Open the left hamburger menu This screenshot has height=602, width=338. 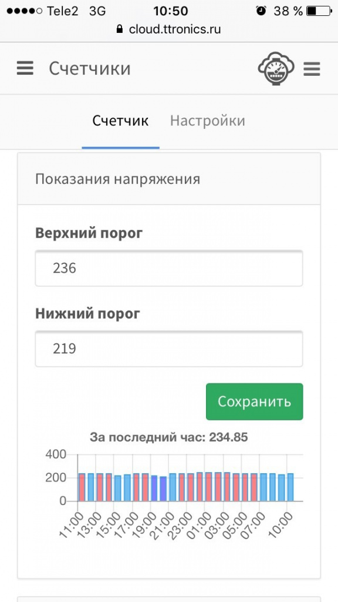(25, 68)
